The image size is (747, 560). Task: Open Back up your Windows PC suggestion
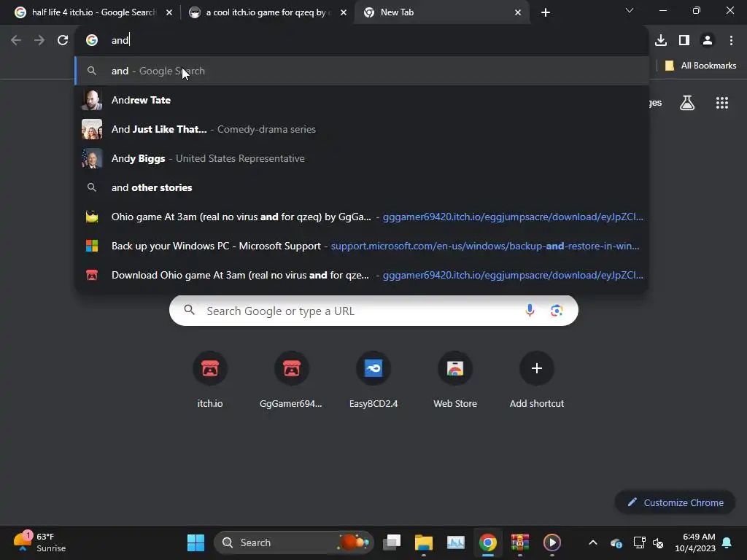point(362,246)
